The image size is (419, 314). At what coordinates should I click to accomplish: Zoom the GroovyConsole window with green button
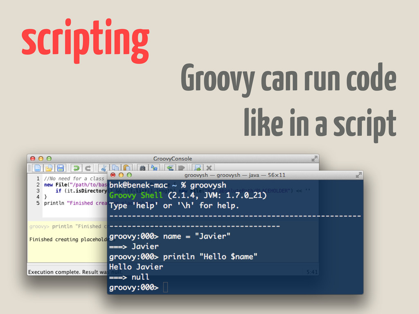[x=49, y=159]
